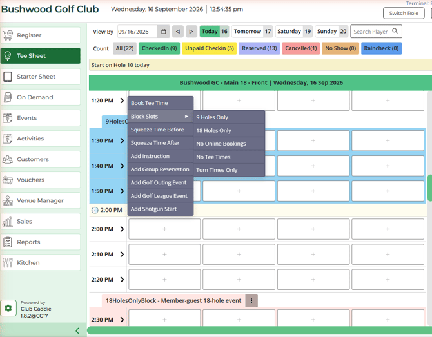Click the Reports clipboard icon
The width and height of the screenshot is (432, 337).
pyautogui.click(x=8, y=242)
